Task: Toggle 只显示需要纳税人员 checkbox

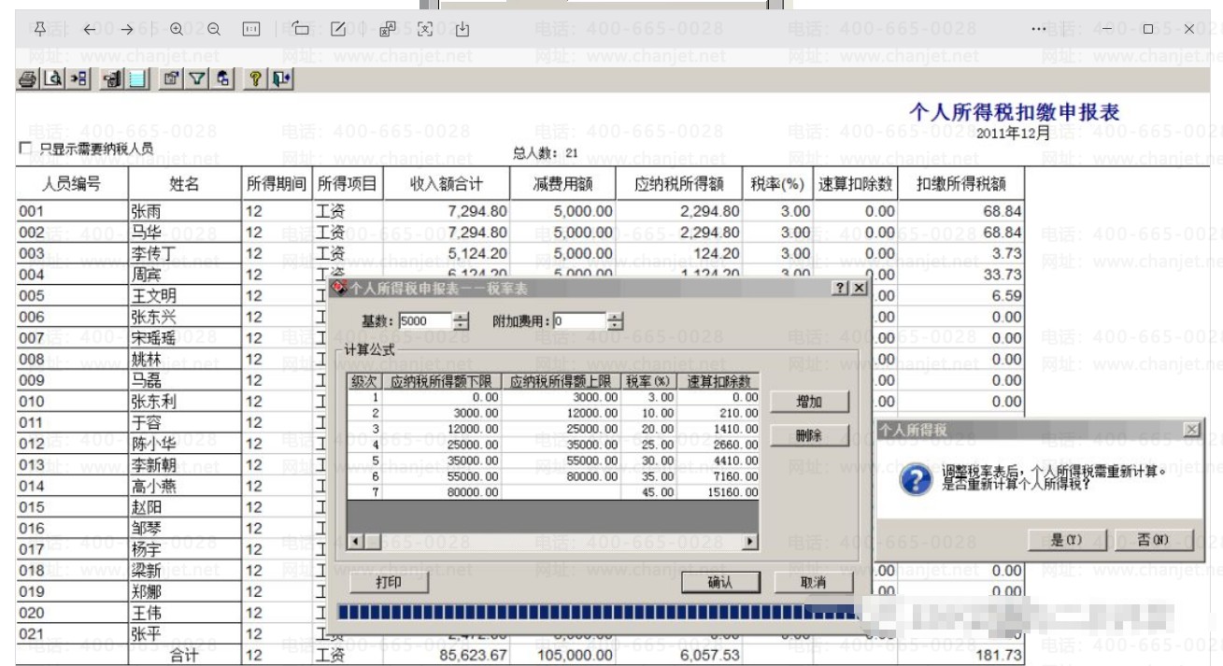Action: [25, 149]
